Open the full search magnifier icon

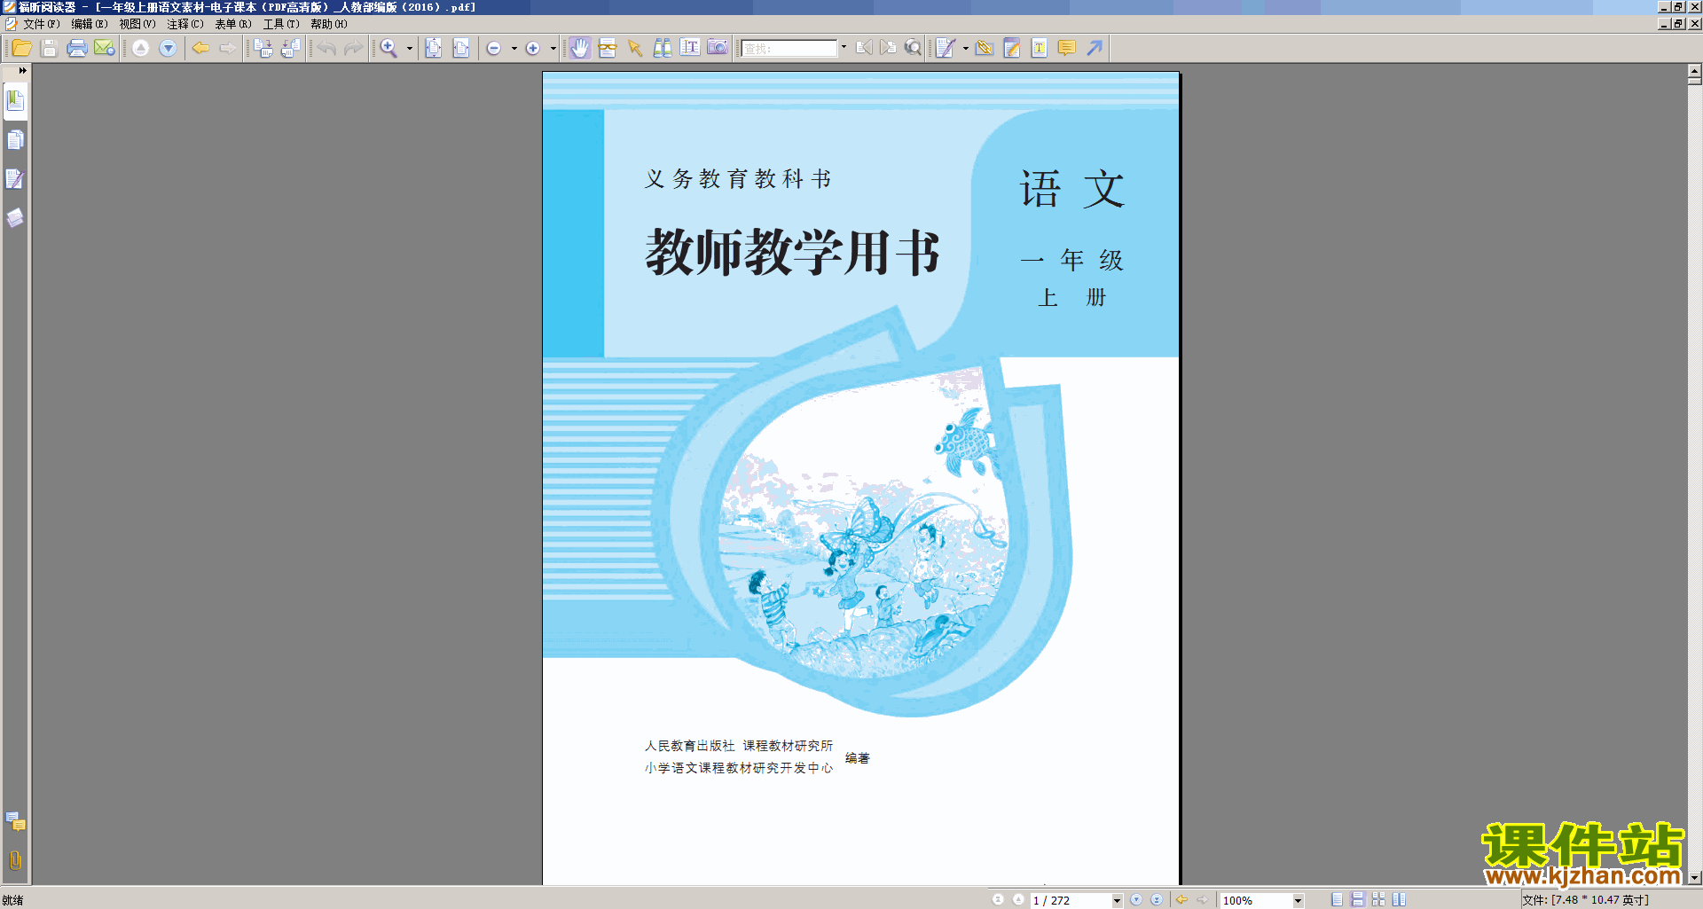point(913,48)
